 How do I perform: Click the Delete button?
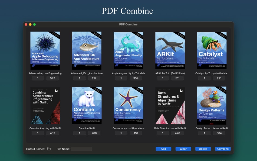pos(203,149)
